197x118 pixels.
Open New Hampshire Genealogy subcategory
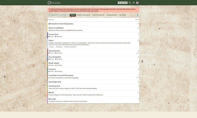(x=59, y=59)
